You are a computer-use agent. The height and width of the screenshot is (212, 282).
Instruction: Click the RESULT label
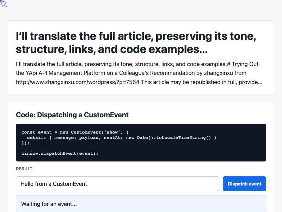[x=24, y=169]
